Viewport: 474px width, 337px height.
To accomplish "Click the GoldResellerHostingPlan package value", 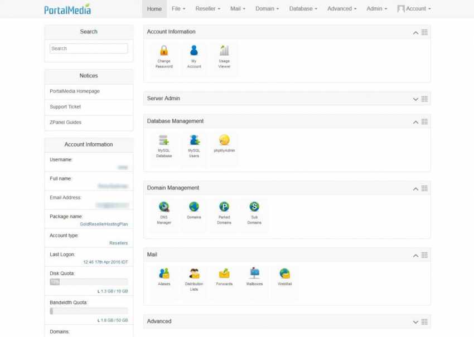I will (104, 224).
